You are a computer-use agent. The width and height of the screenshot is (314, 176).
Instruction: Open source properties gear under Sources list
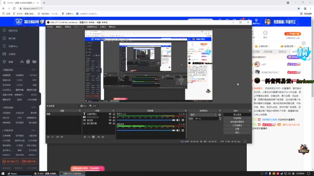pos(93,137)
